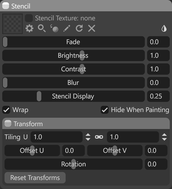Toggle the Stencil Texture checkbox
The height and width of the screenshot is (189, 172).
[29, 18]
